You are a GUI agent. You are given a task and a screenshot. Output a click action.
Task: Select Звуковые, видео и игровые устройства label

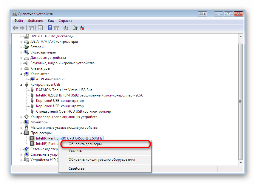pyautogui.click(x=62, y=63)
